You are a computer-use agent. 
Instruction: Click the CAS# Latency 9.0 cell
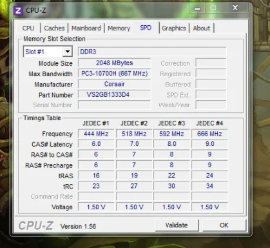point(209,144)
